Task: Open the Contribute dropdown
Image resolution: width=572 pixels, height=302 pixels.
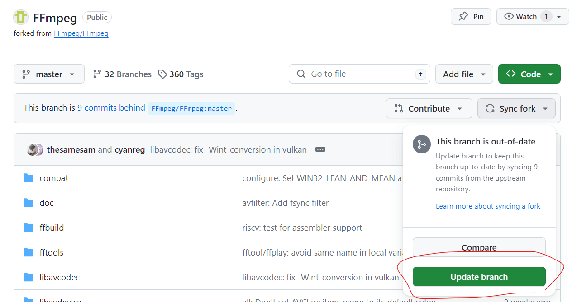Action: click(429, 108)
